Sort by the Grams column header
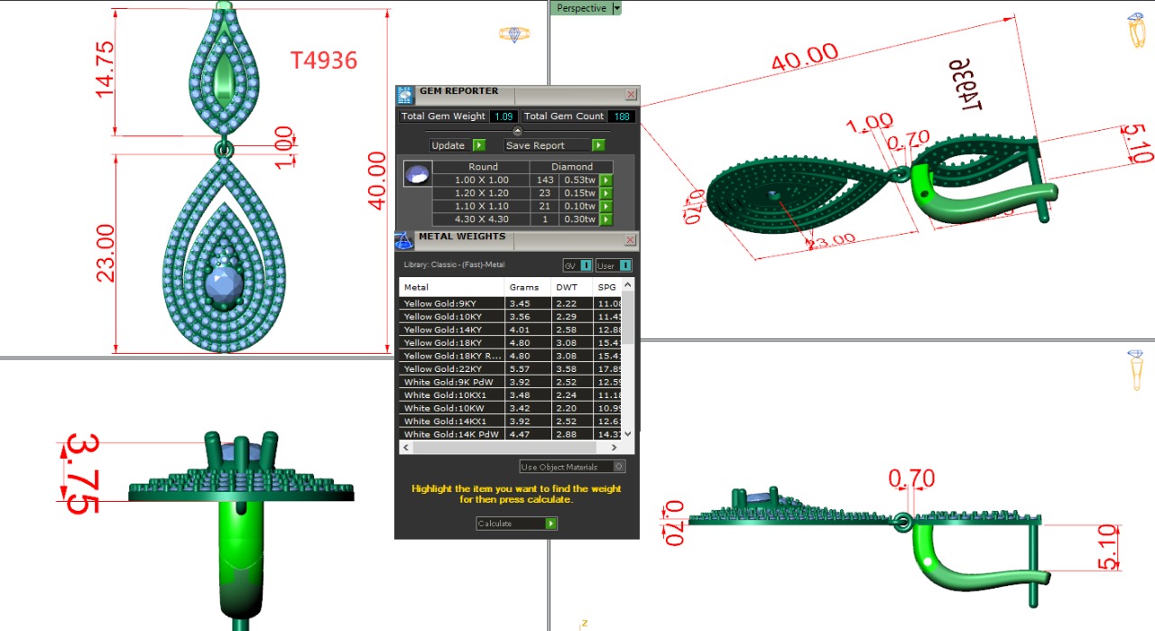The height and width of the screenshot is (631, 1155). pos(528,287)
